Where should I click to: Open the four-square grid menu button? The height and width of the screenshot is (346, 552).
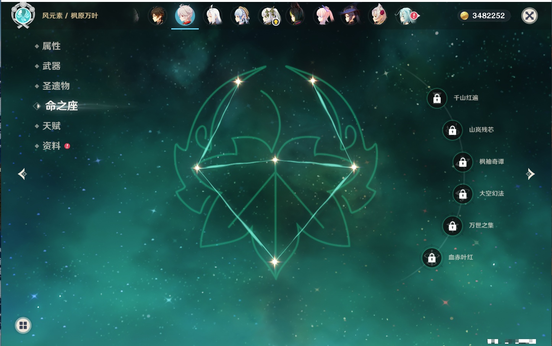tap(23, 325)
